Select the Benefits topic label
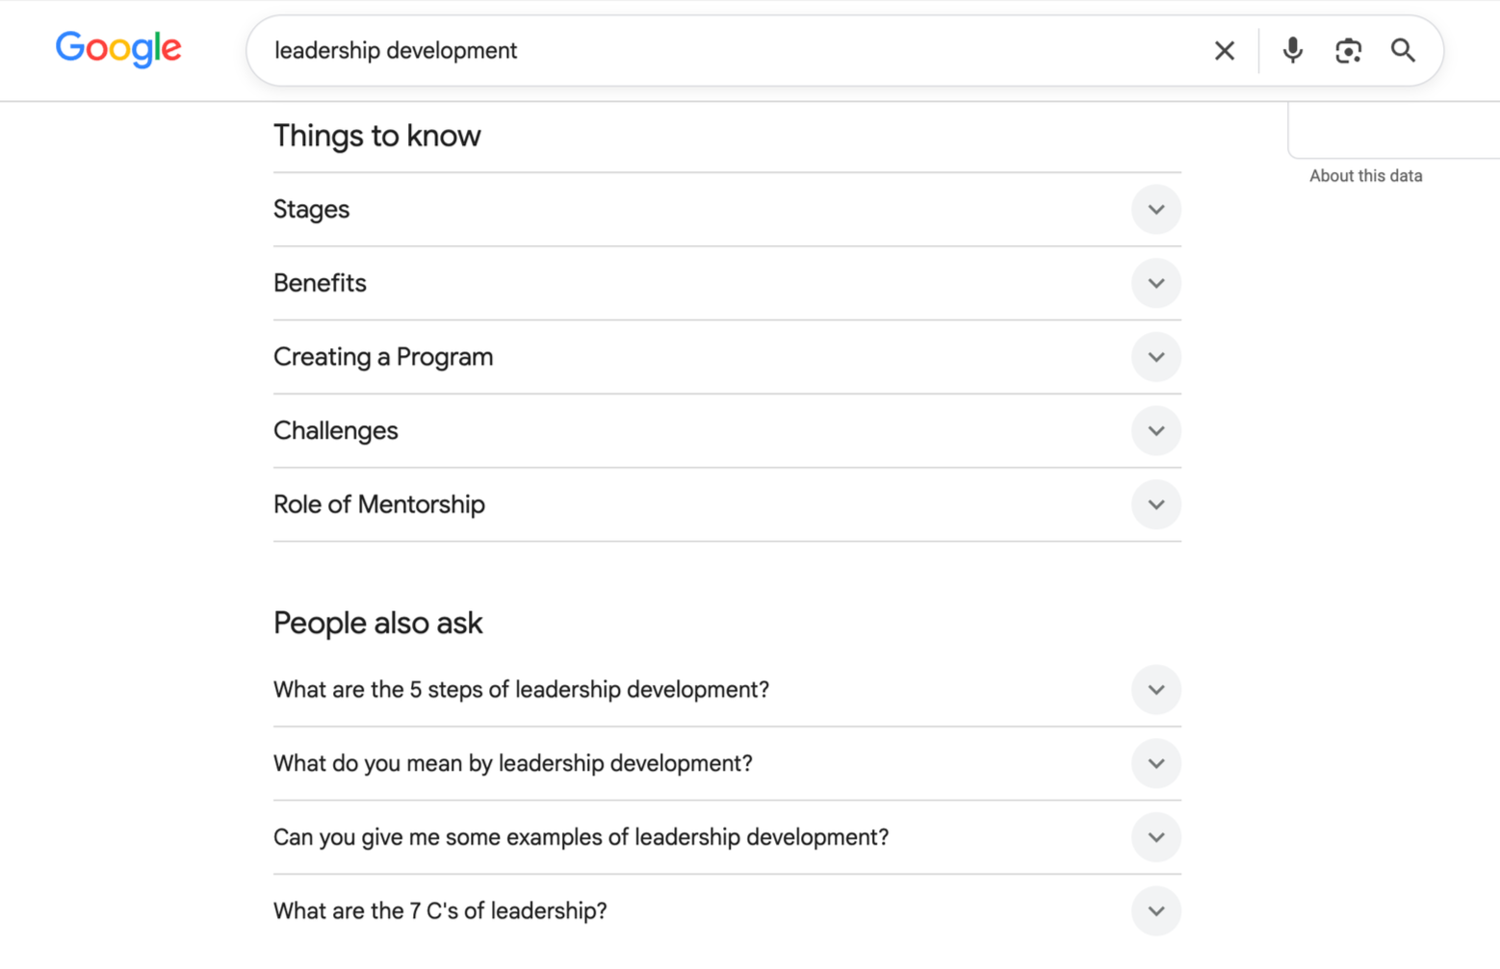1500x969 pixels. (320, 283)
